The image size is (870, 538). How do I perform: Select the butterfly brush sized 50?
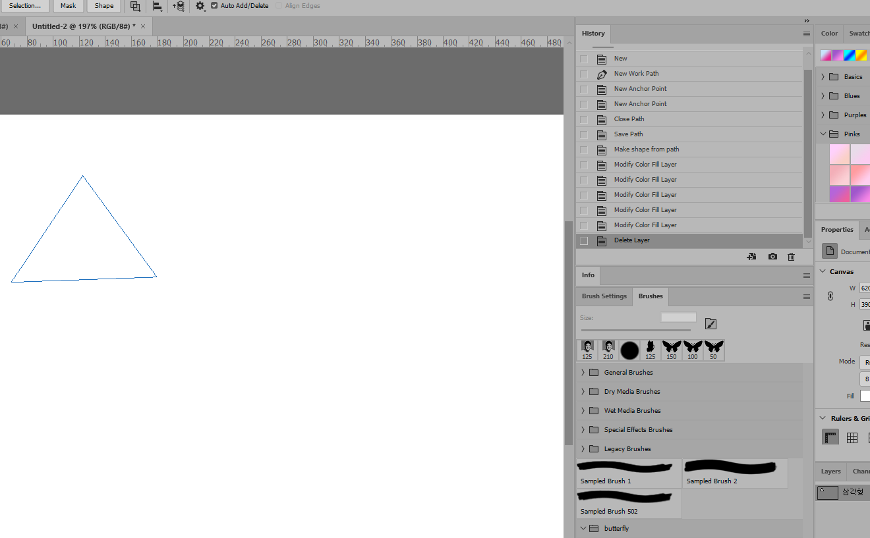pyautogui.click(x=714, y=350)
